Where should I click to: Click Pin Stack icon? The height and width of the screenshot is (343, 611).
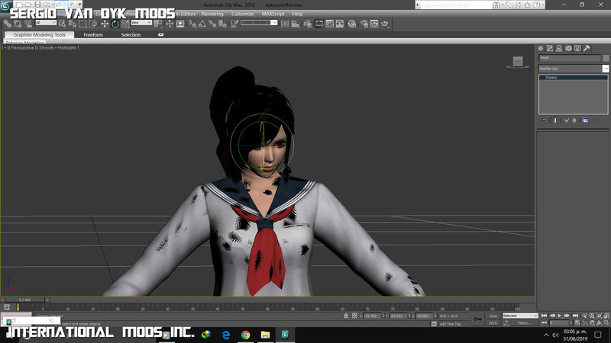coord(545,120)
